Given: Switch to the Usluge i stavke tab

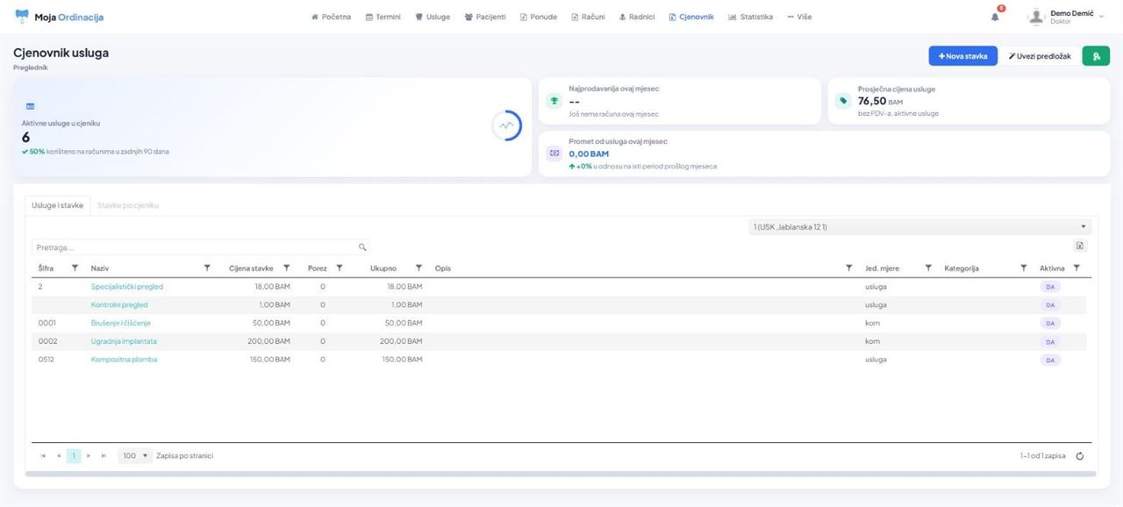Looking at the screenshot, I should pyautogui.click(x=57, y=205).
